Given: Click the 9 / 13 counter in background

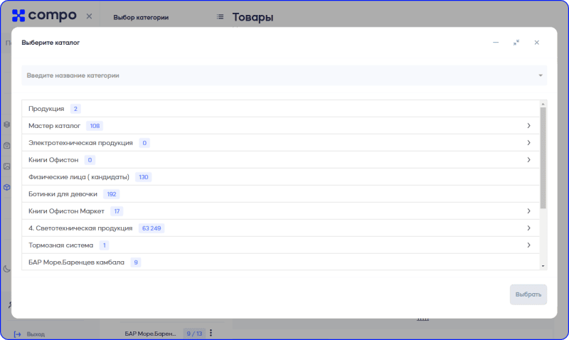Looking at the screenshot, I should coord(194,334).
